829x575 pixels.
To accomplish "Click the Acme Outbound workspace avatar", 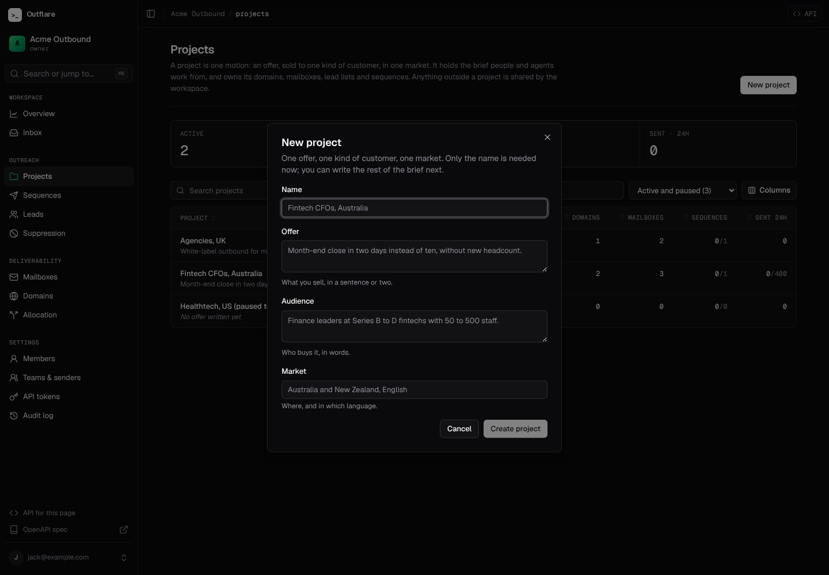I will click(17, 43).
